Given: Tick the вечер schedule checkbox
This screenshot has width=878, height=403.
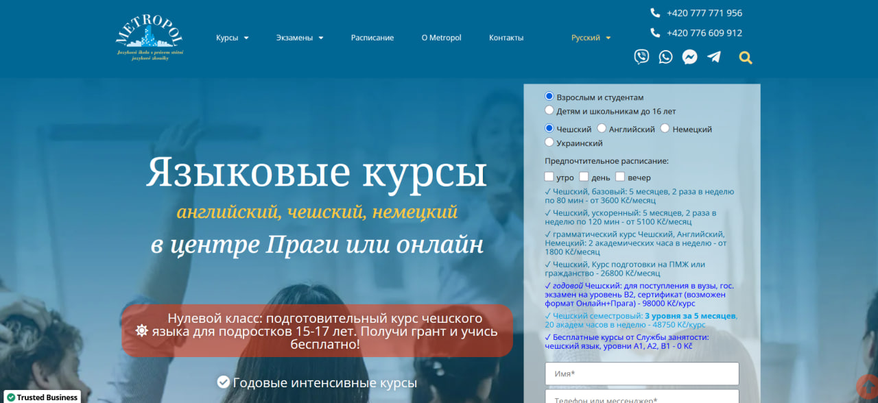Looking at the screenshot, I should point(620,177).
